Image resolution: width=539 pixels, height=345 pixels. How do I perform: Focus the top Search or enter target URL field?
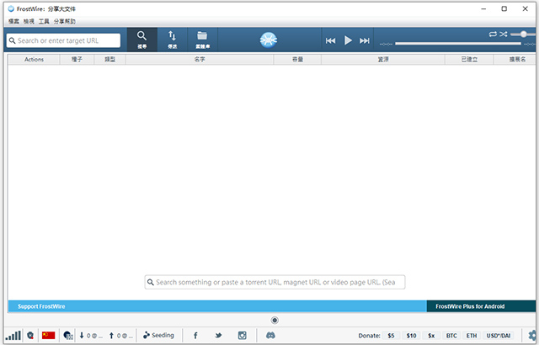coord(64,40)
